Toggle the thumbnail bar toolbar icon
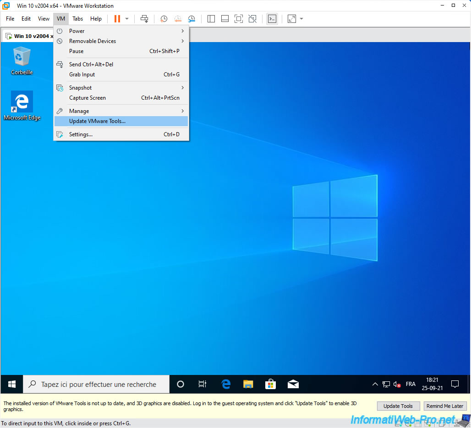 pos(225,19)
